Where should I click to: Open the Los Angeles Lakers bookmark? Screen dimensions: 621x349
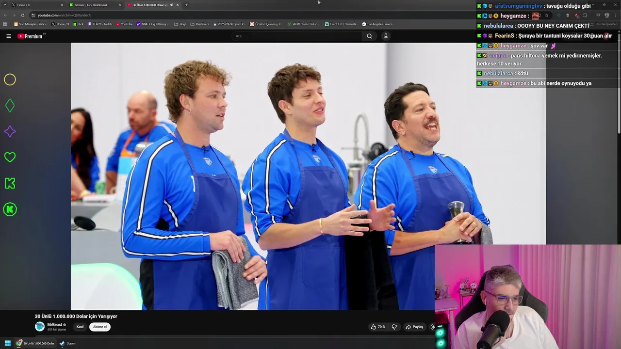(378, 24)
